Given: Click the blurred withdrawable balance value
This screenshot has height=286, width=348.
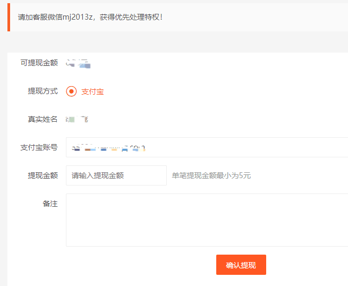Looking at the screenshot, I should (78, 64).
